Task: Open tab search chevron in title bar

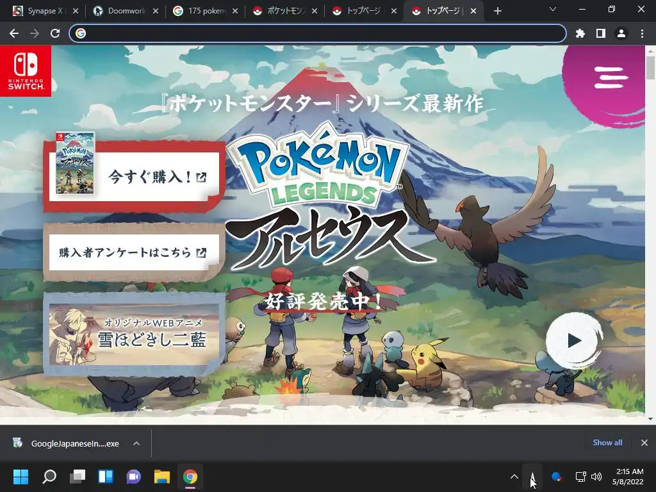Action: coord(553,9)
